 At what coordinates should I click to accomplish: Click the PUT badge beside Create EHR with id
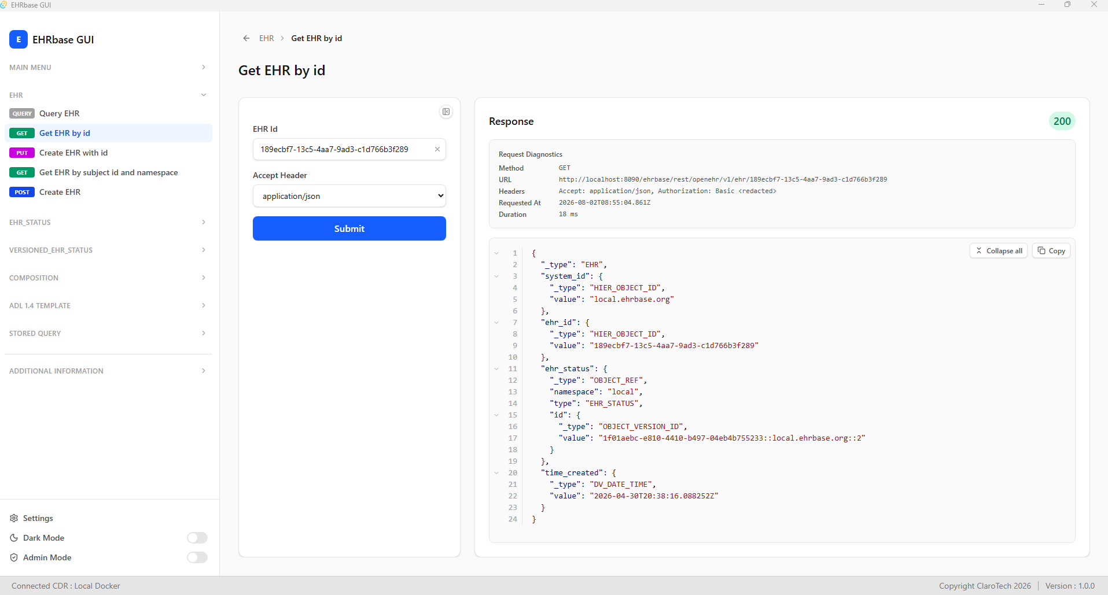22,153
